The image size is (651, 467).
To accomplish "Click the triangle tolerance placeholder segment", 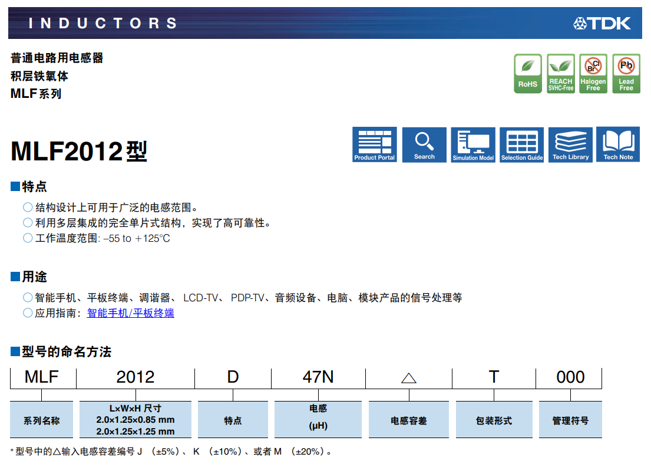I will click(409, 378).
